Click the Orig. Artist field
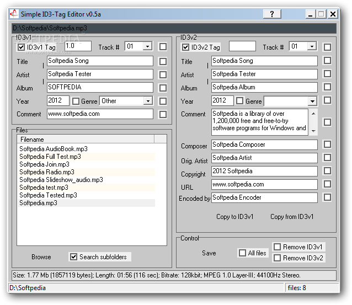The image size is (352, 305). [x=264, y=158]
